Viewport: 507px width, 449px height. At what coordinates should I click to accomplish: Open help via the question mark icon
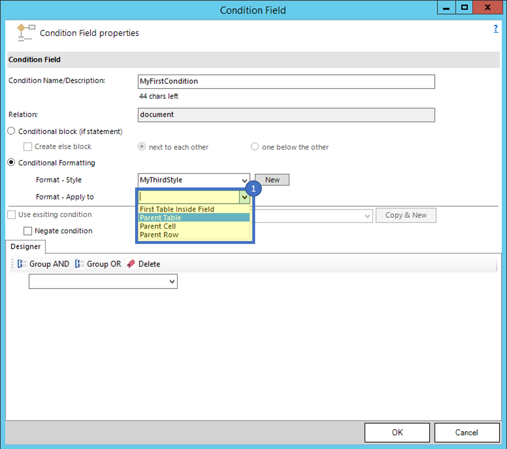(496, 28)
